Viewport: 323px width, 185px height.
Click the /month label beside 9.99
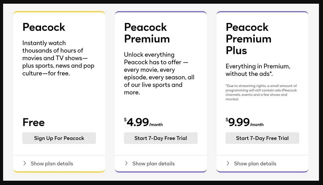(x=257, y=125)
